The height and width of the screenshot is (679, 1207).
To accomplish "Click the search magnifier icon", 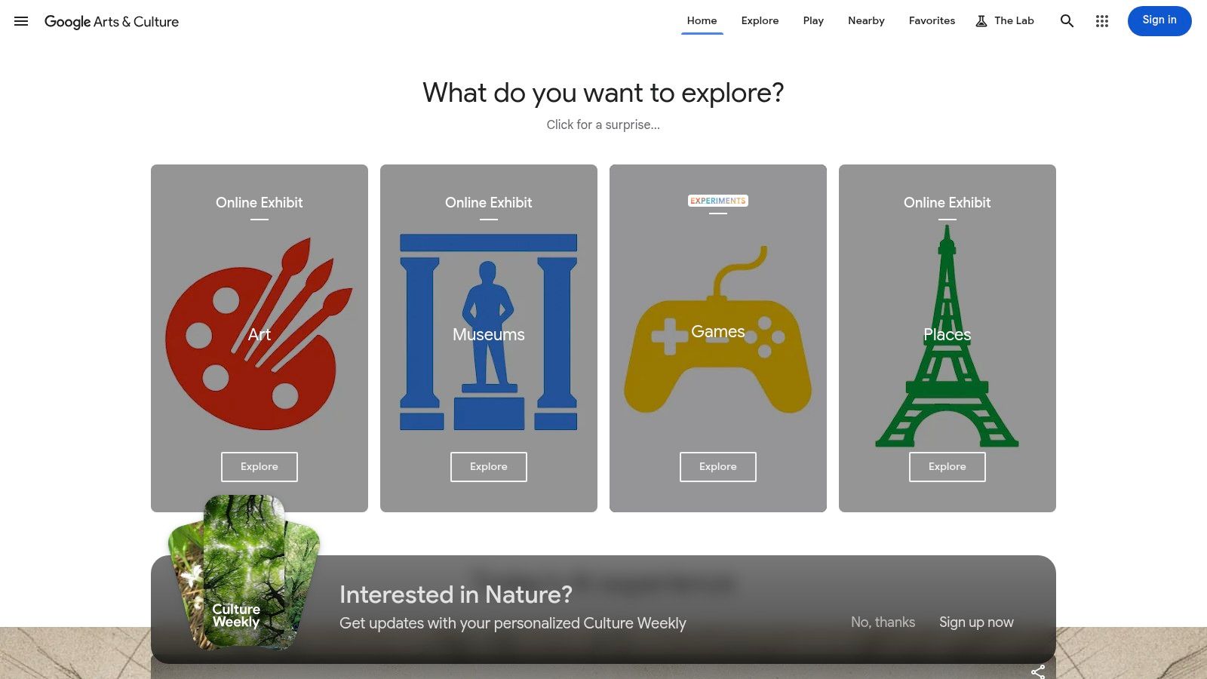I will click(1067, 21).
